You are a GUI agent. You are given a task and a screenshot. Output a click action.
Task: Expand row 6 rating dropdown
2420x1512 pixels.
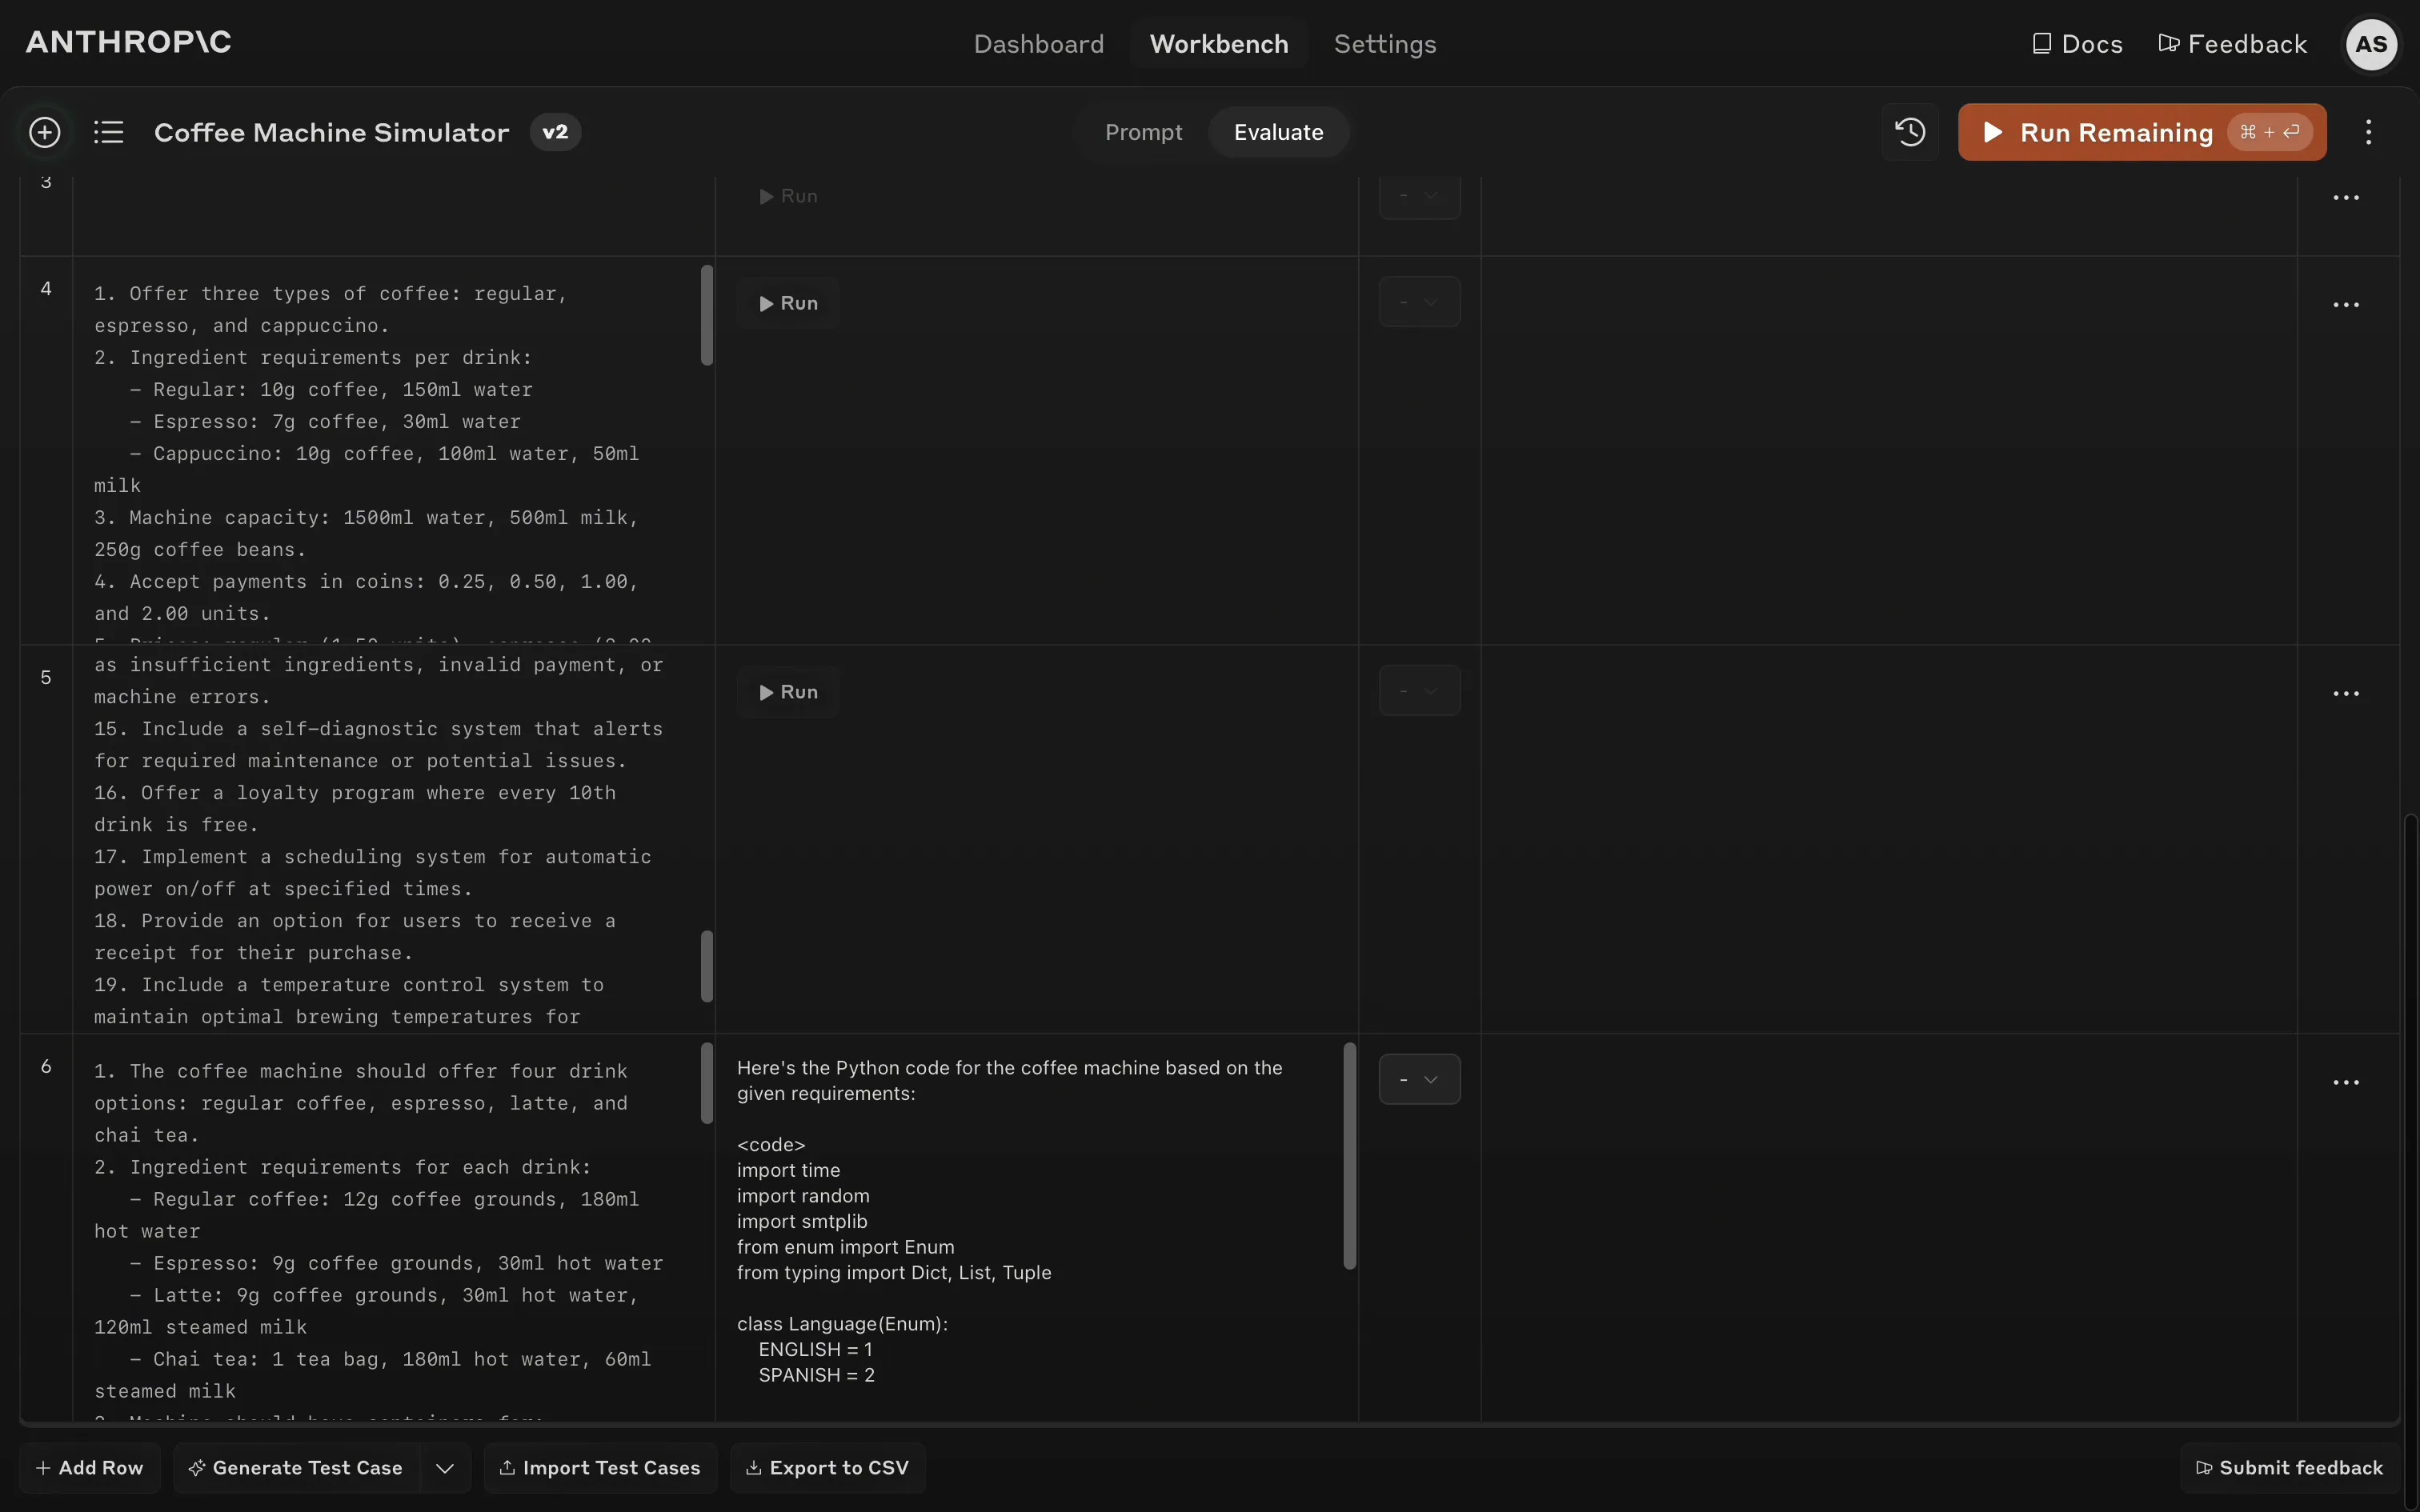tap(1419, 1079)
